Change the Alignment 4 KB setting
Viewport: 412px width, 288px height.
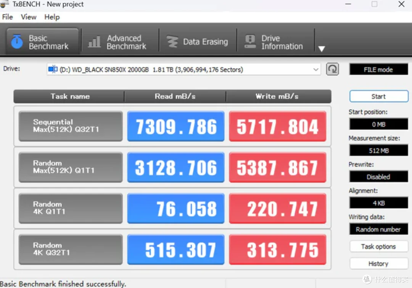pos(378,203)
